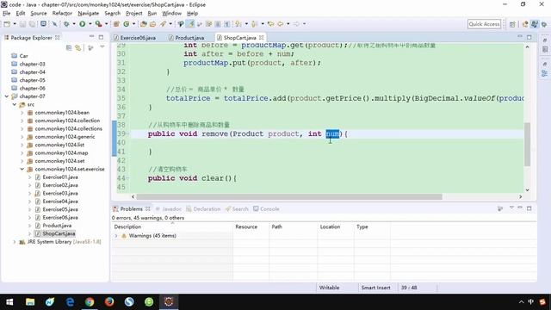This screenshot has height=310, width=551.
Task: Click the Windows Start button
Action: (9, 301)
